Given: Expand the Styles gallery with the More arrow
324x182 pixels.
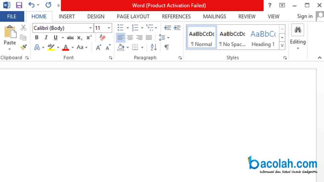Looking at the screenshot, I should (x=282, y=45).
